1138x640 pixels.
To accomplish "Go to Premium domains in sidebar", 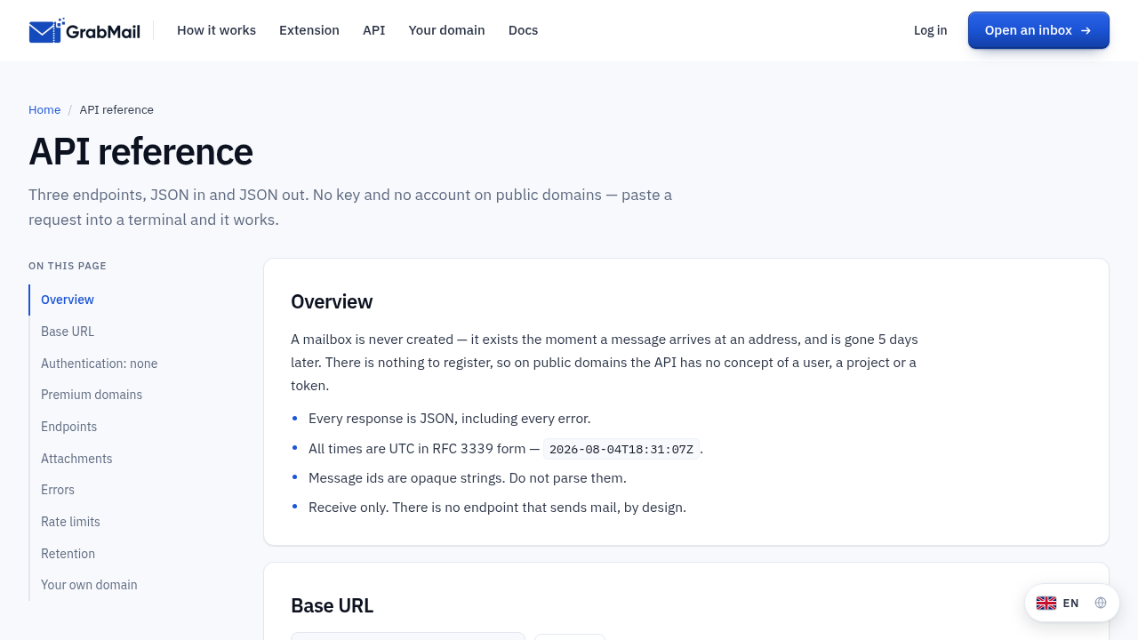I will (x=92, y=395).
